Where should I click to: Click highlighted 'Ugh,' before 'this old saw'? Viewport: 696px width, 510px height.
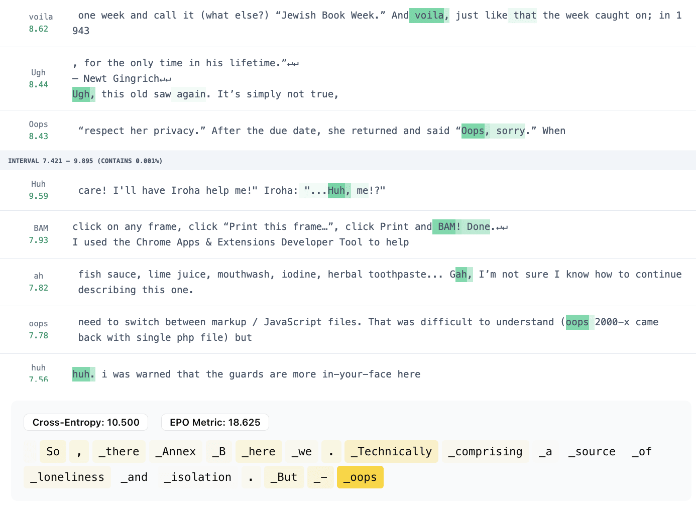(83, 94)
